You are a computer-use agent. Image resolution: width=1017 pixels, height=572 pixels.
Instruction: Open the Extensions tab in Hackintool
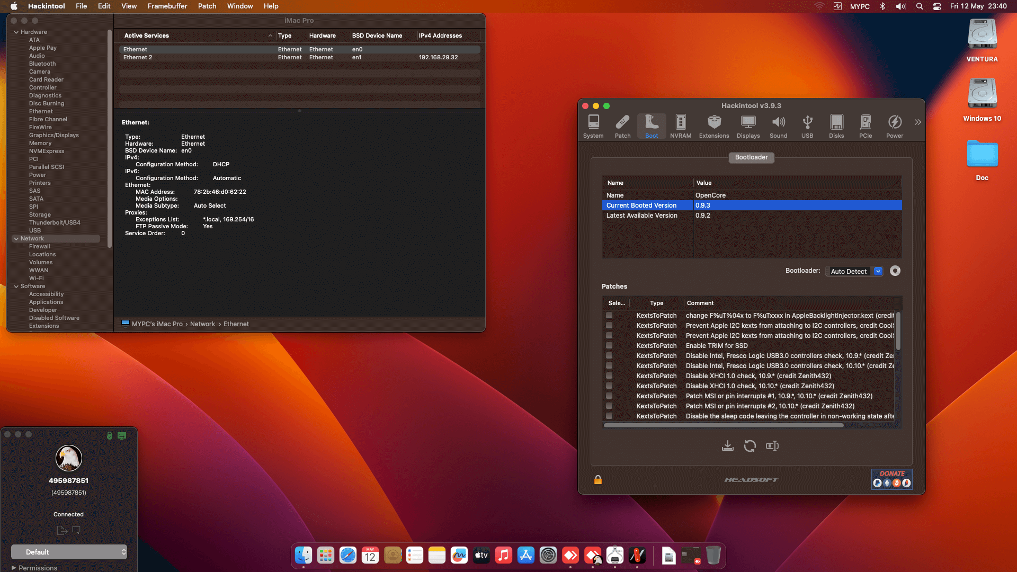714,127
